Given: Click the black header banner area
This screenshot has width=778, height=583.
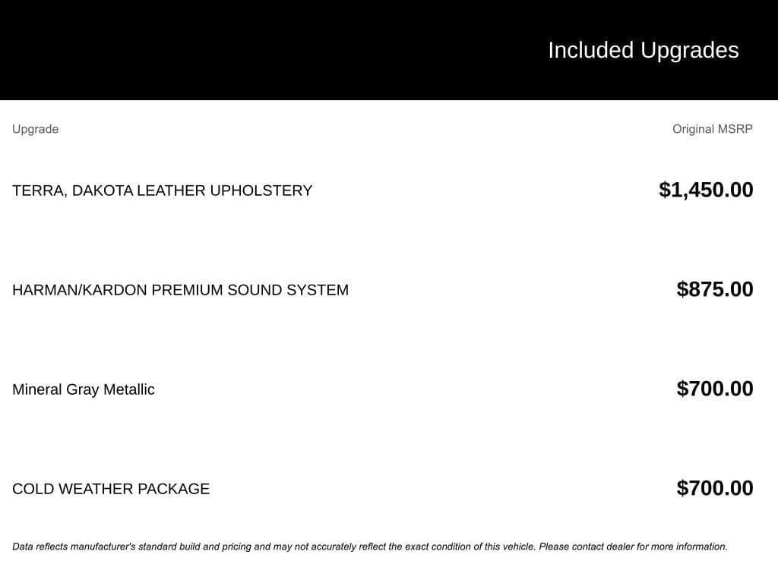Looking at the screenshot, I should click(389, 49).
